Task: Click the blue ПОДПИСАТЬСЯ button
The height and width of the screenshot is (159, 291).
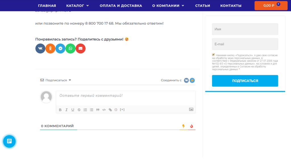Action: pos(245,81)
